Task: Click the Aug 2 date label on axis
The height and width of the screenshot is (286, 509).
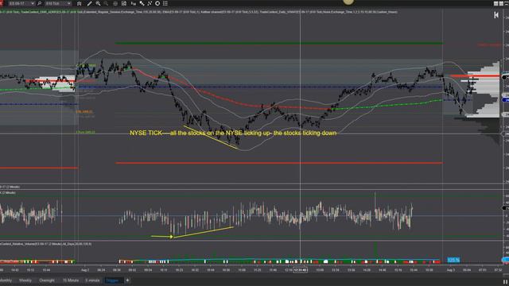Action: pos(85,270)
